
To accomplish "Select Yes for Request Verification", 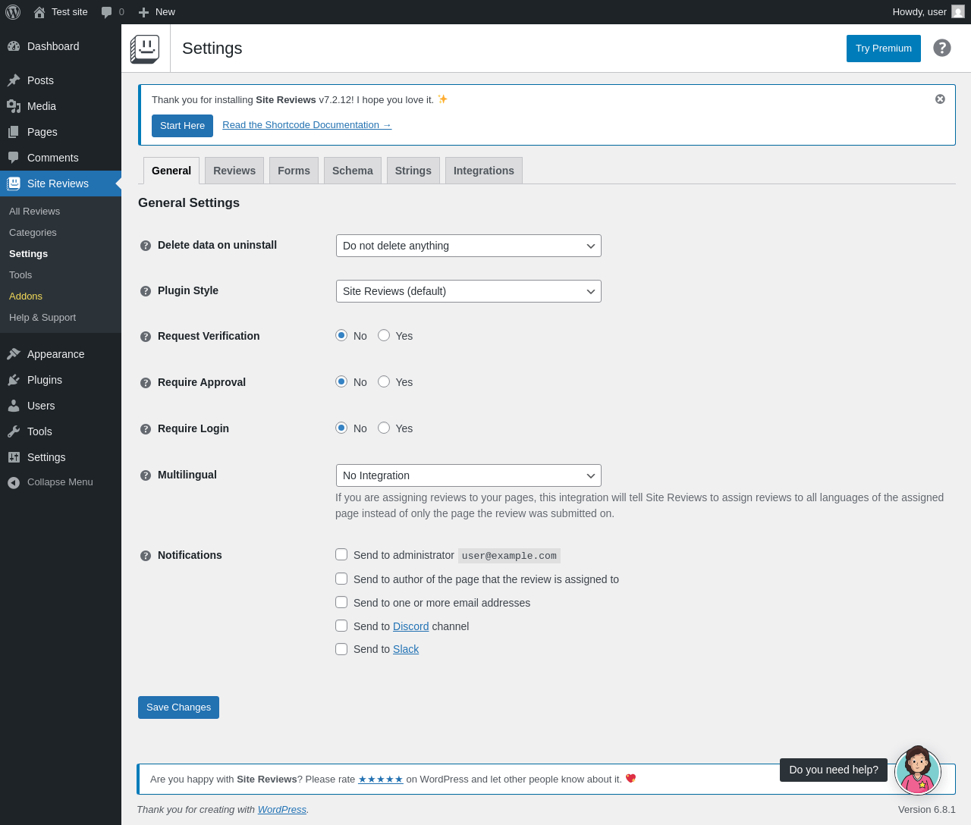I will point(384,335).
